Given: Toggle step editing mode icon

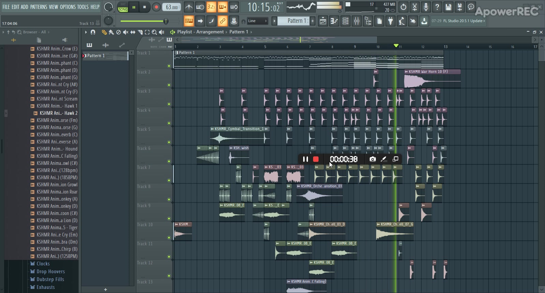Looking at the screenshot, I should click(211, 21).
